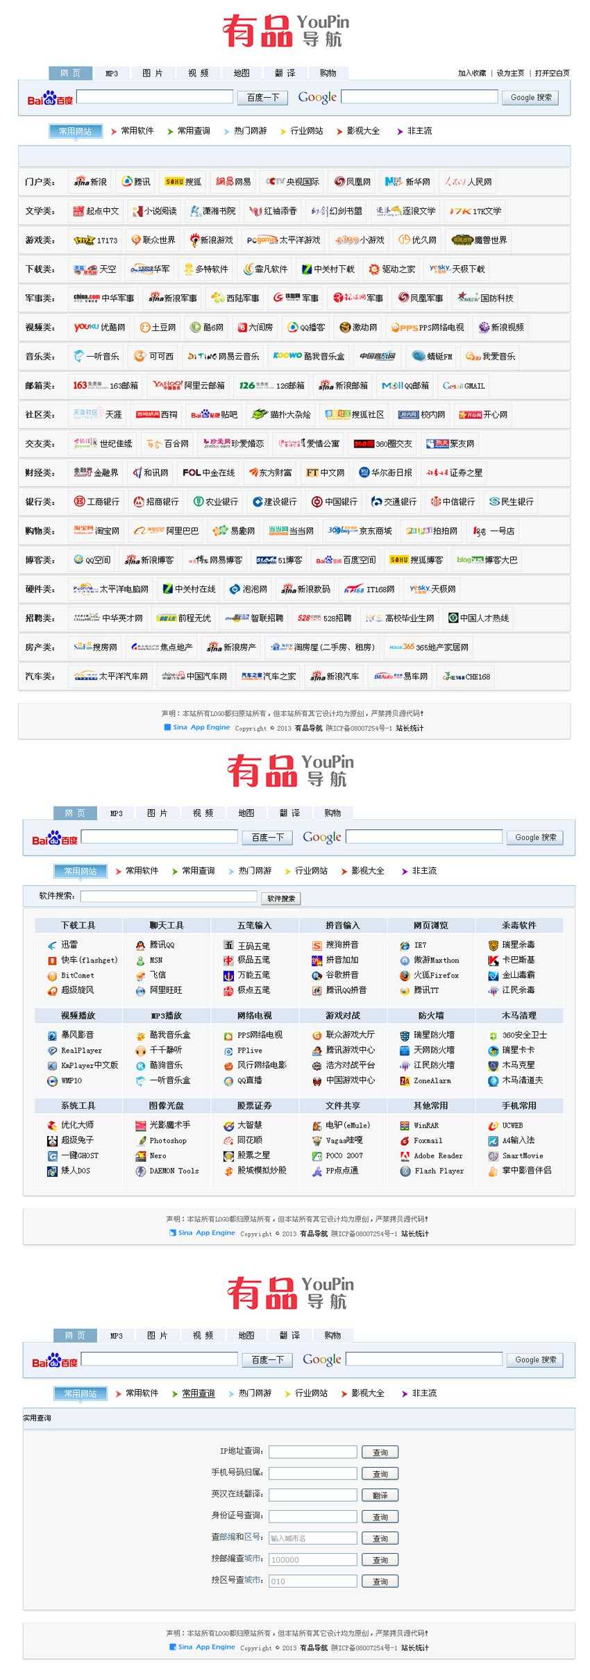Click the 搜狗拼音 input method icon
This screenshot has height=1680, width=590.
[x=317, y=945]
